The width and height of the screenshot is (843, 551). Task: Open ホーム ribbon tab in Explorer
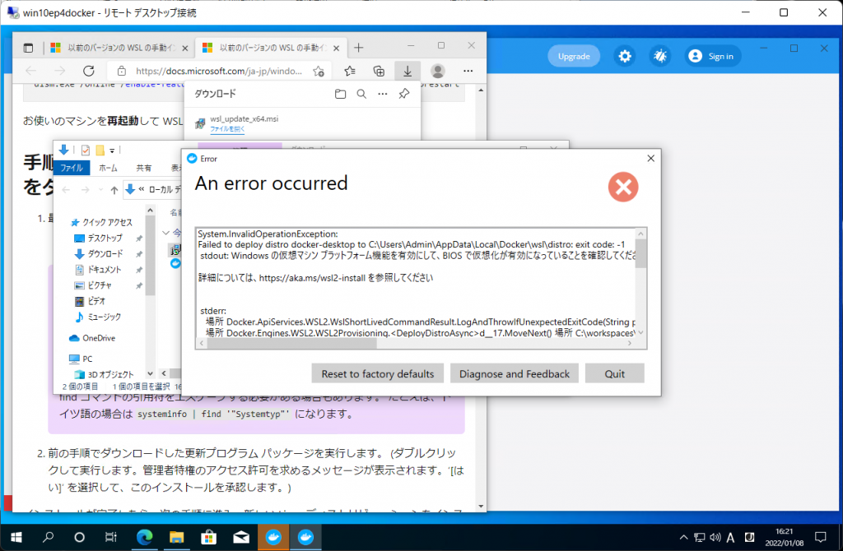[108, 168]
